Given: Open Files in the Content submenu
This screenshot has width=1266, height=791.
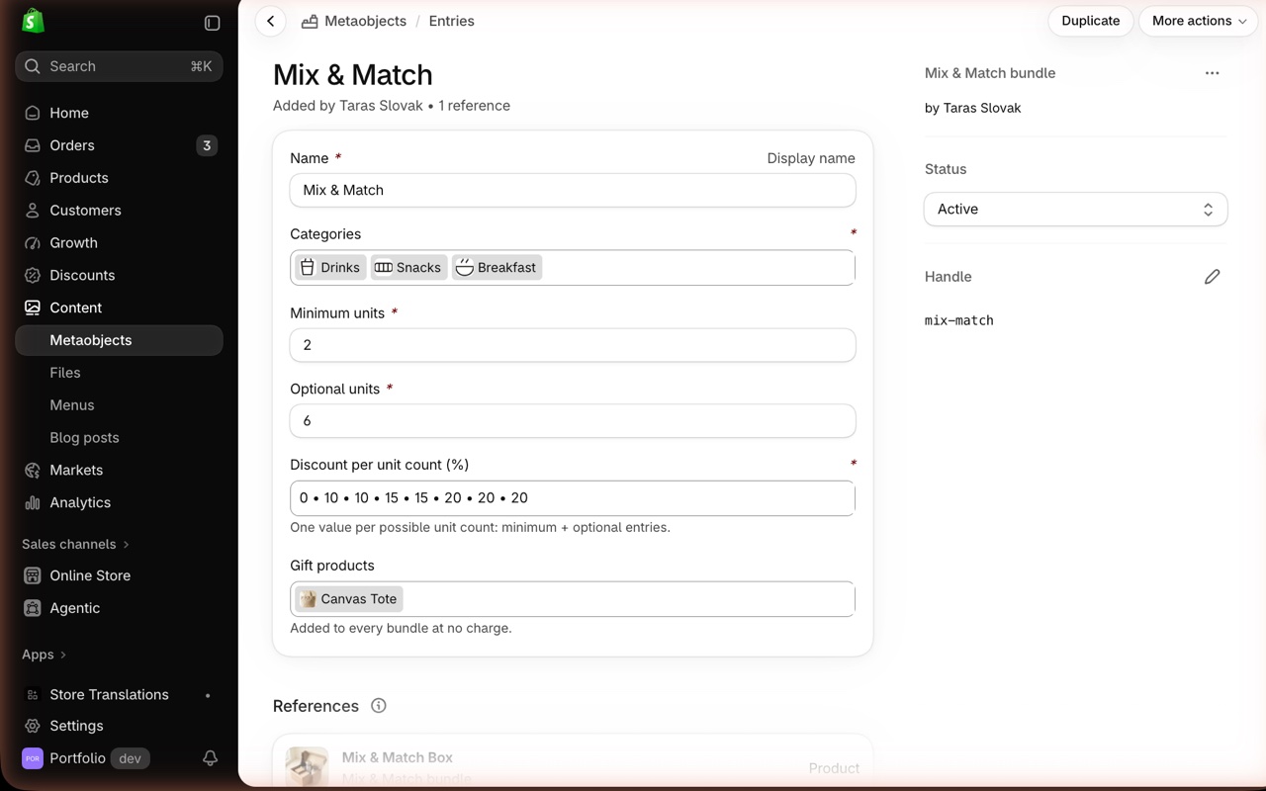Looking at the screenshot, I should (x=65, y=373).
